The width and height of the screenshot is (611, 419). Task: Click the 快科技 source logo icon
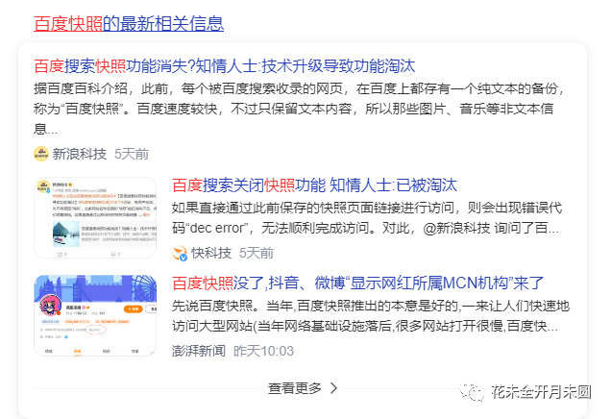click(180, 254)
